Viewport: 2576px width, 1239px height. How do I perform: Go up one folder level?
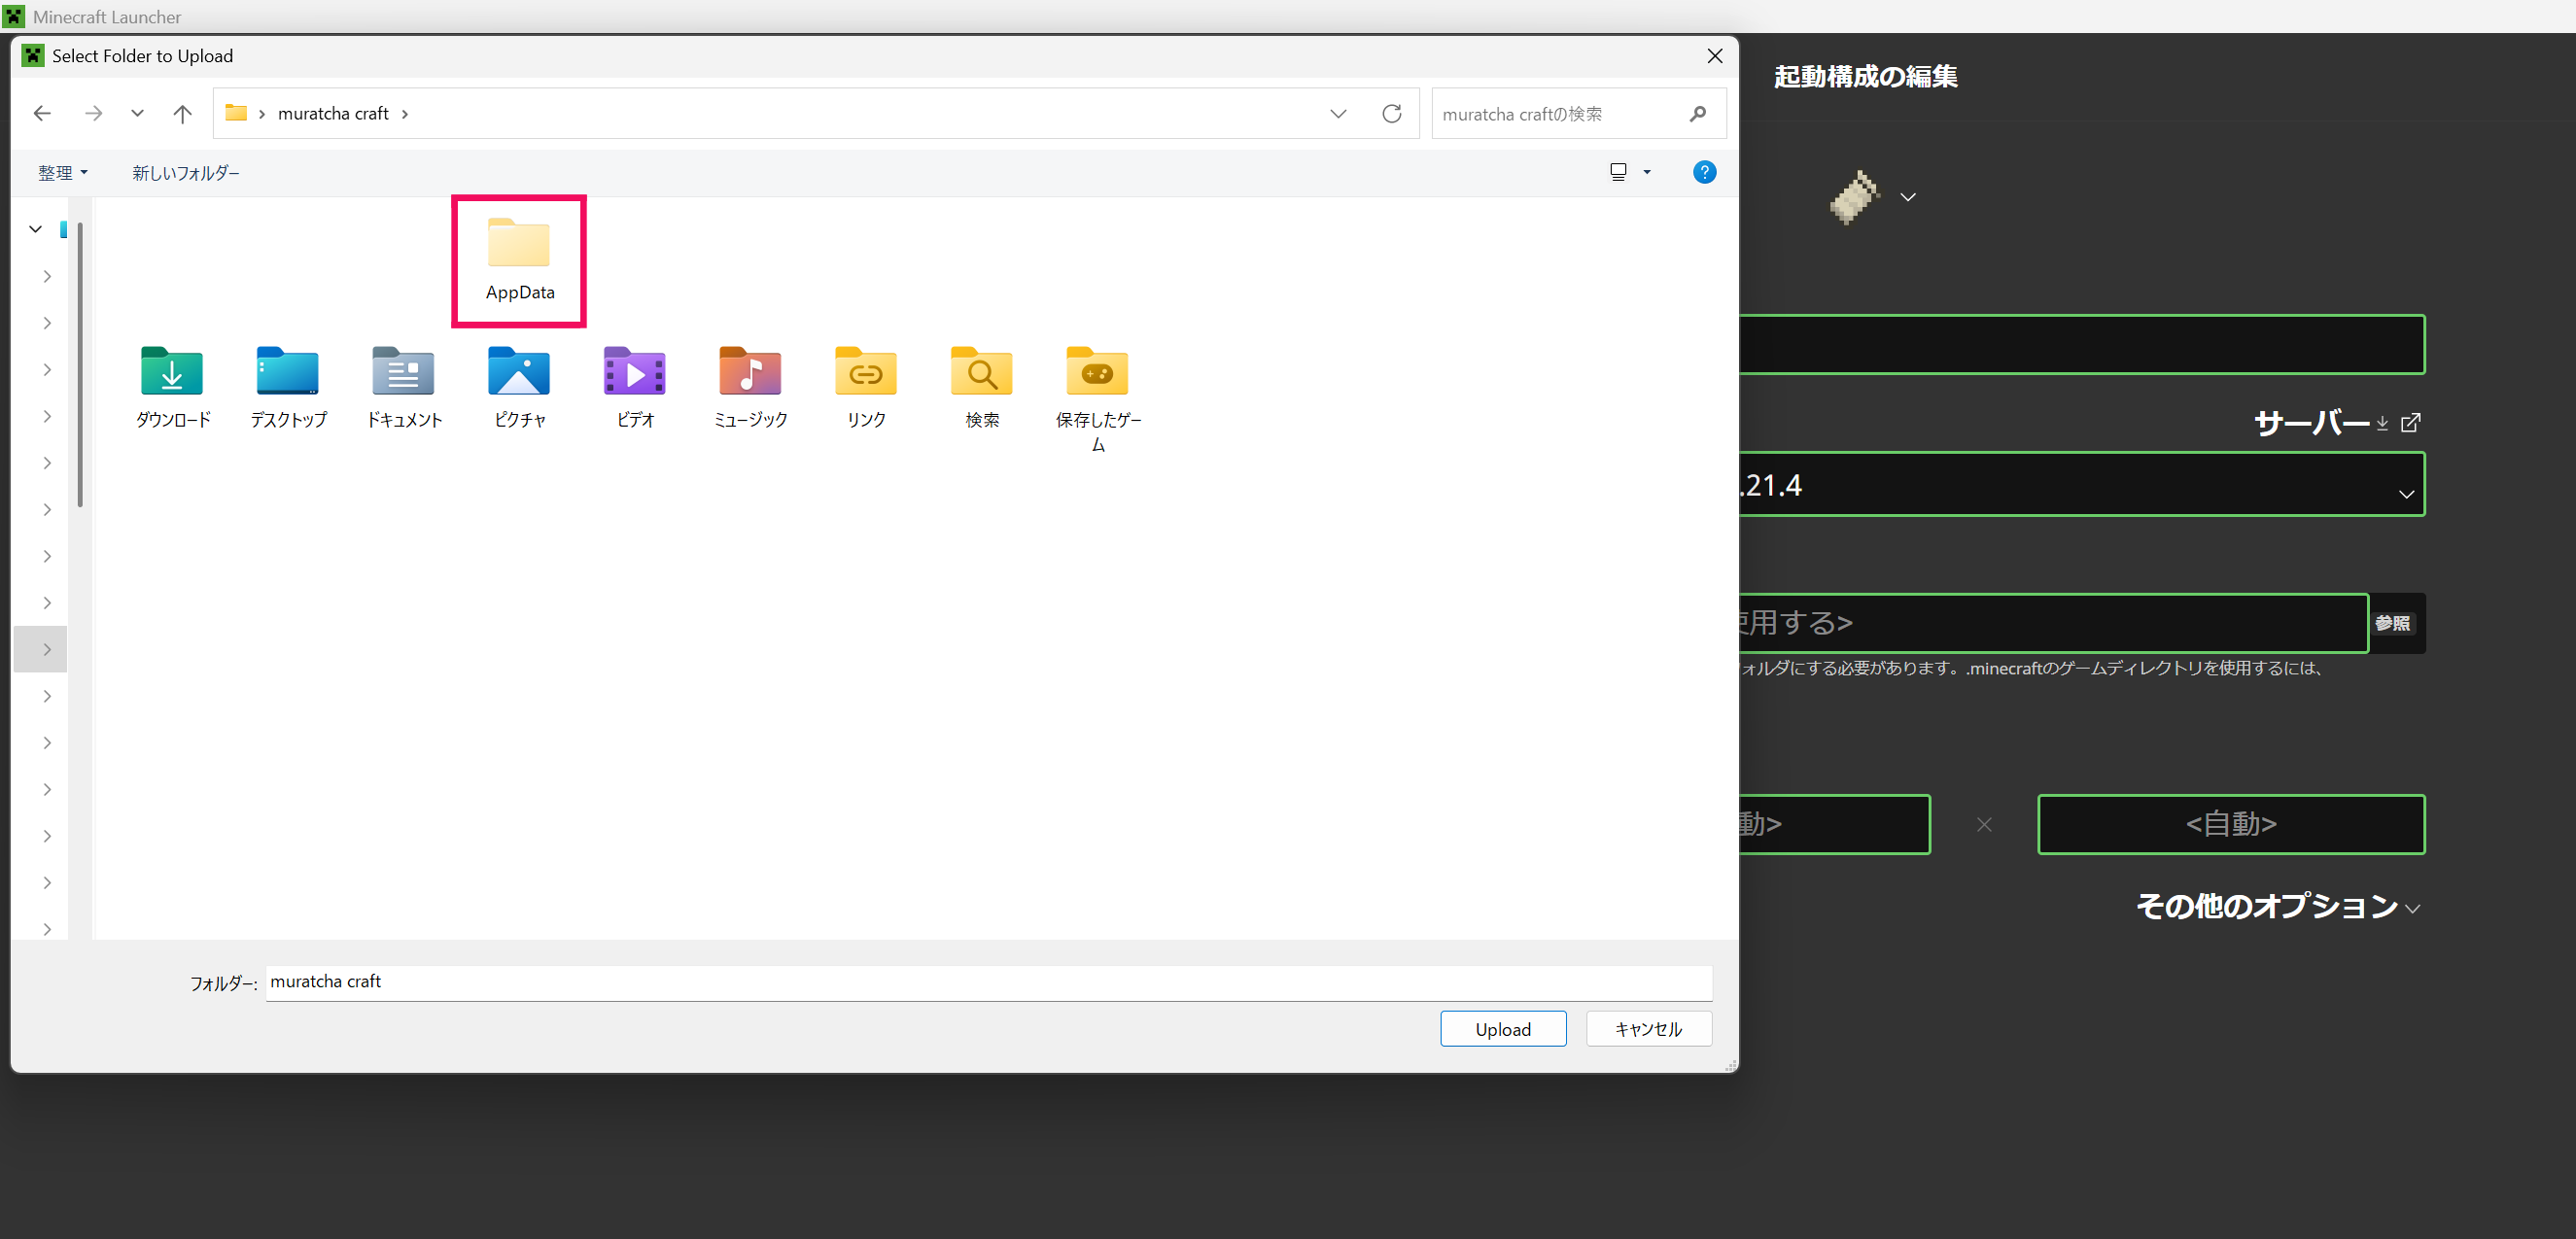coord(182,114)
